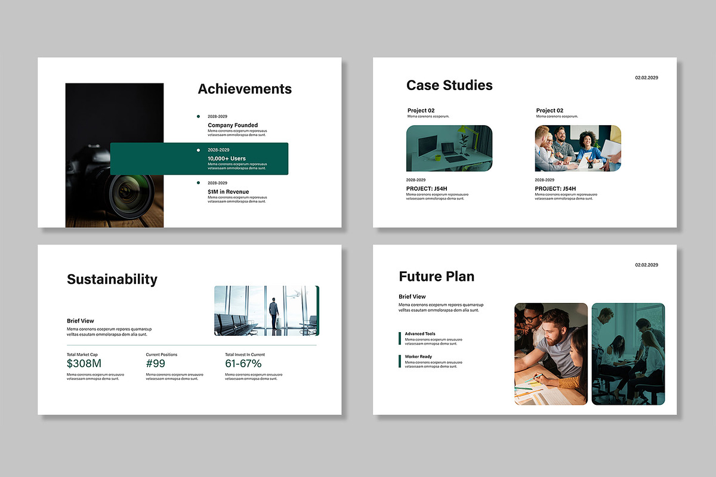This screenshot has width=716, height=477.
Task: Select the Brief View label on Sustainability
Action: (80, 320)
